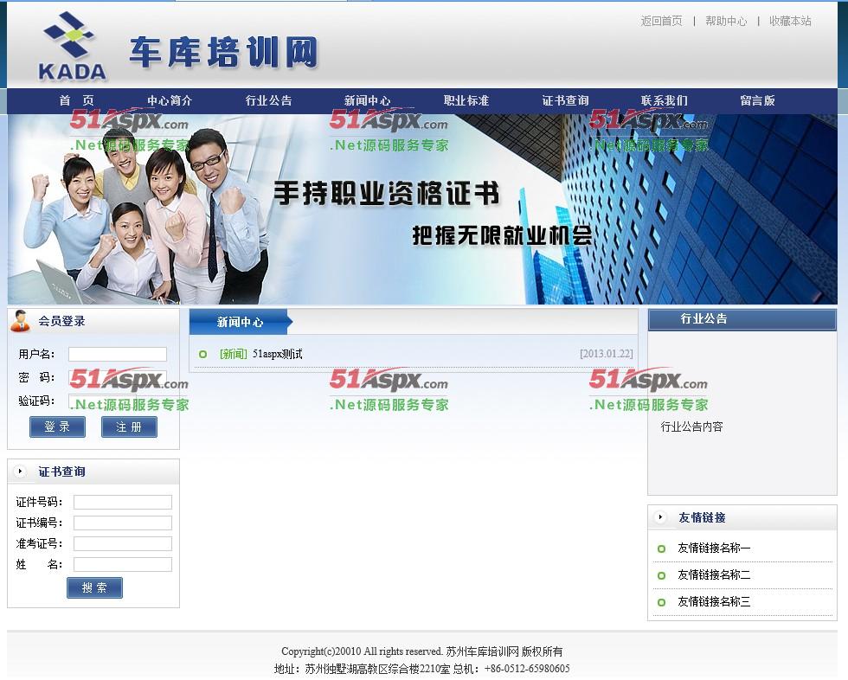Click the KADA logo
The height and width of the screenshot is (680, 848).
[x=72, y=46]
